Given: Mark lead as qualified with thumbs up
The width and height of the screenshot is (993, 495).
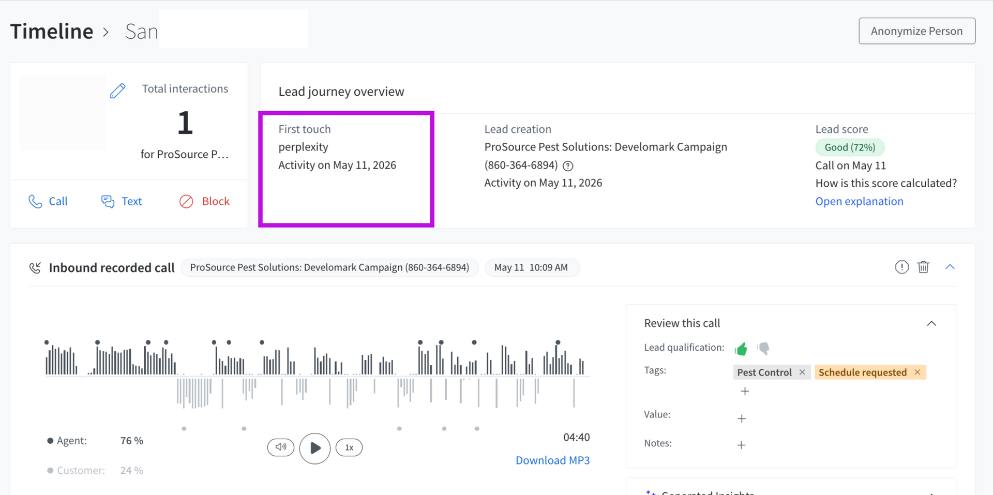Looking at the screenshot, I should pyautogui.click(x=741, y=349).
